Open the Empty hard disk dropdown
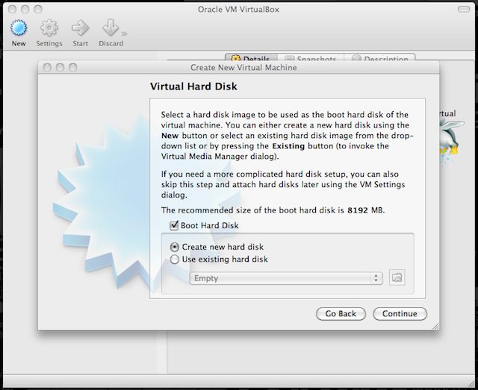Image resolution: width=478 pixels, height=390 pixels. point(286,278)
